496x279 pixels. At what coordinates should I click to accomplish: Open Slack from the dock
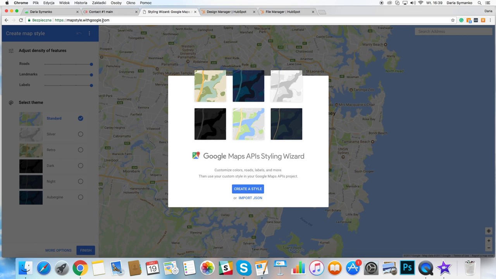(x=226, y=268)
